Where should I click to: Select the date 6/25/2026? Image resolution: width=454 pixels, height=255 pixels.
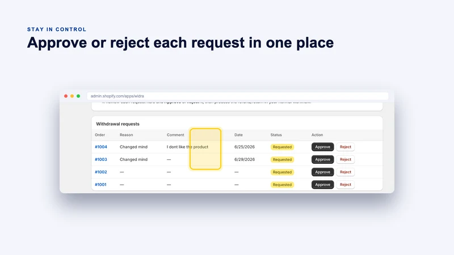245,147
